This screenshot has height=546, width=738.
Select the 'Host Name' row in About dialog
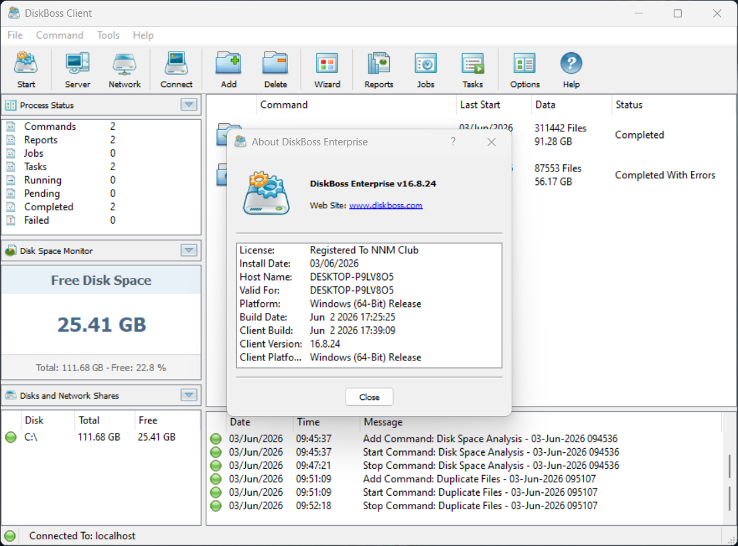369,277
